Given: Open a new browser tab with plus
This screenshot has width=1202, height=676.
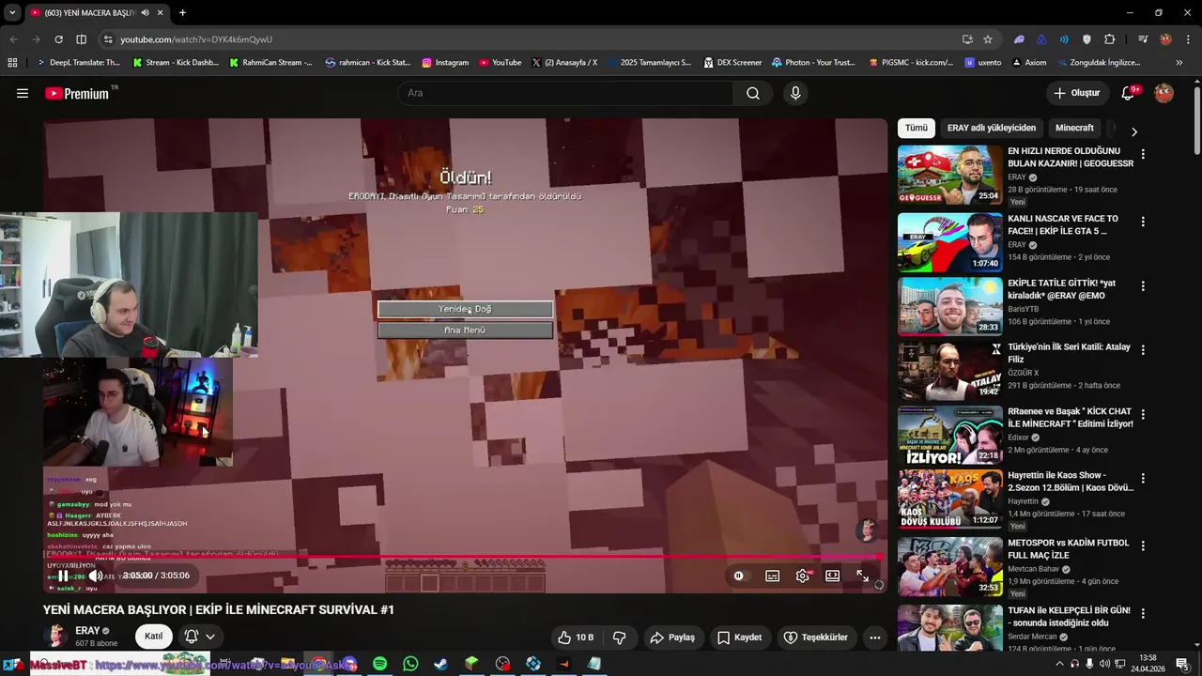Looking at the screenshot, I should 182,12.
